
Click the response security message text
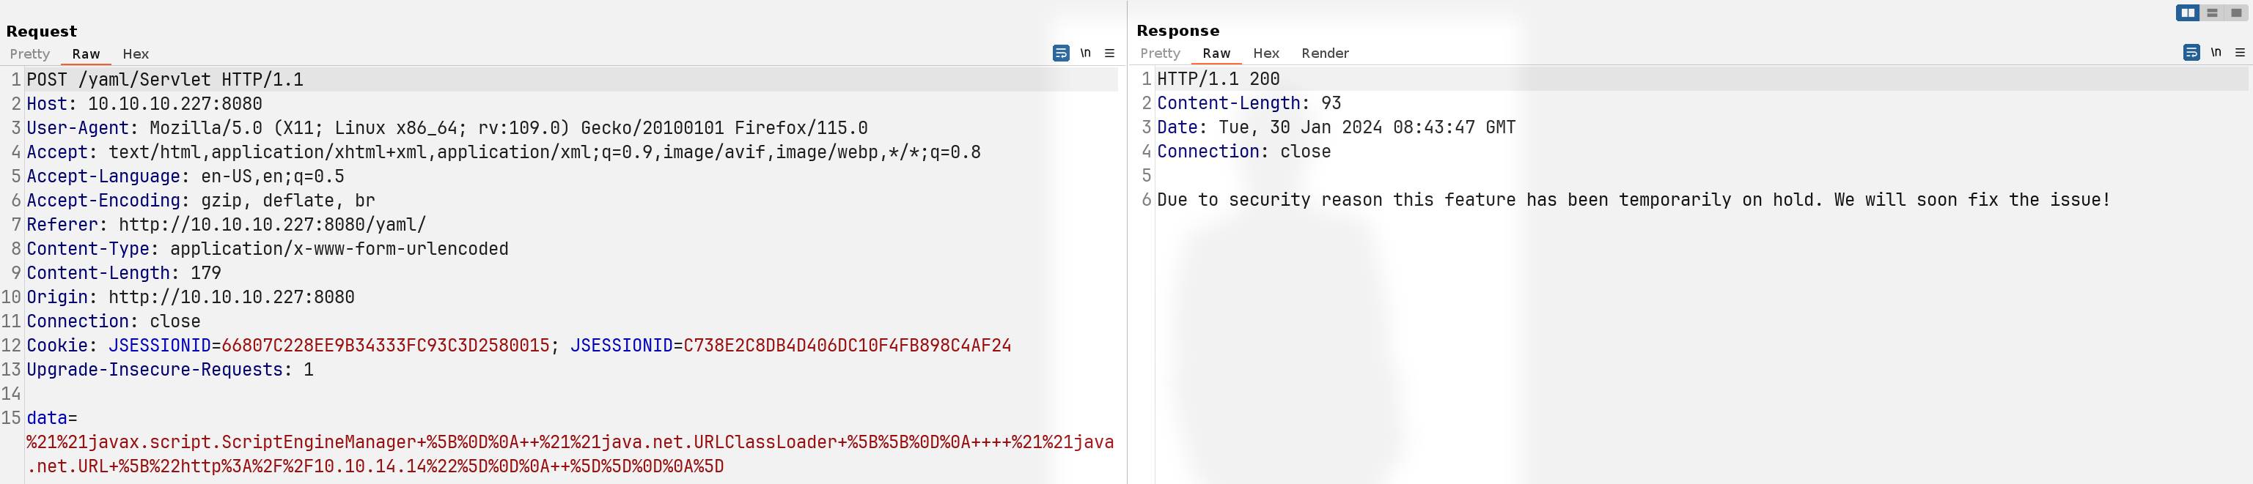tap(1633, 200)
